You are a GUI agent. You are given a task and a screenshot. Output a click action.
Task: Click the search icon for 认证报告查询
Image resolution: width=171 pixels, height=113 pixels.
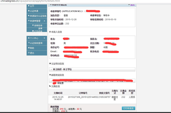[28, 43]
